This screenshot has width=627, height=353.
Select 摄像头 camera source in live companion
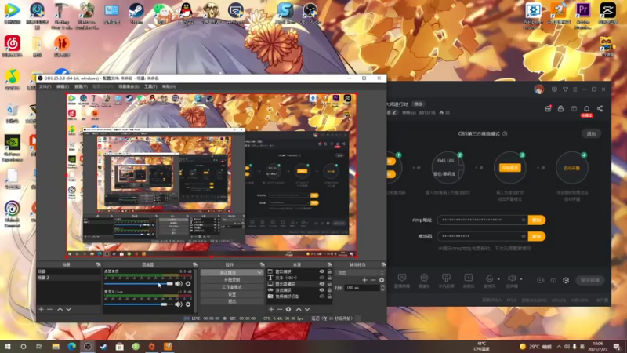(424, 280)
